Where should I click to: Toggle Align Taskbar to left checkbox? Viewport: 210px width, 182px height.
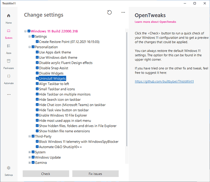point(37,84)
